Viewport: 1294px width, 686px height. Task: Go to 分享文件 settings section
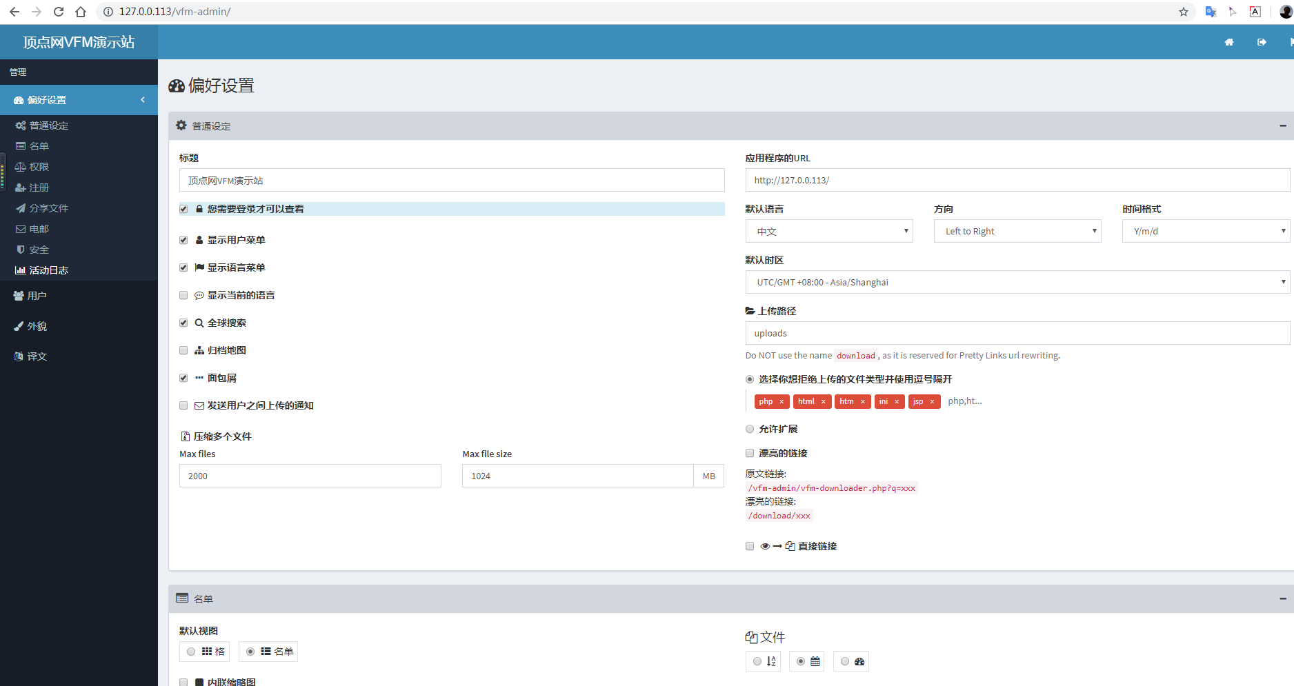pyautogui.click(x=48, y=208)
